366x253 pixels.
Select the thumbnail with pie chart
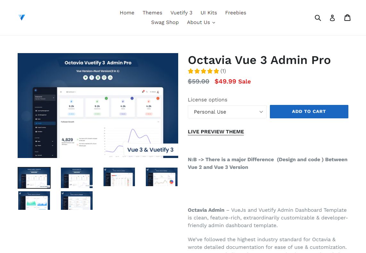click(162, 177)
